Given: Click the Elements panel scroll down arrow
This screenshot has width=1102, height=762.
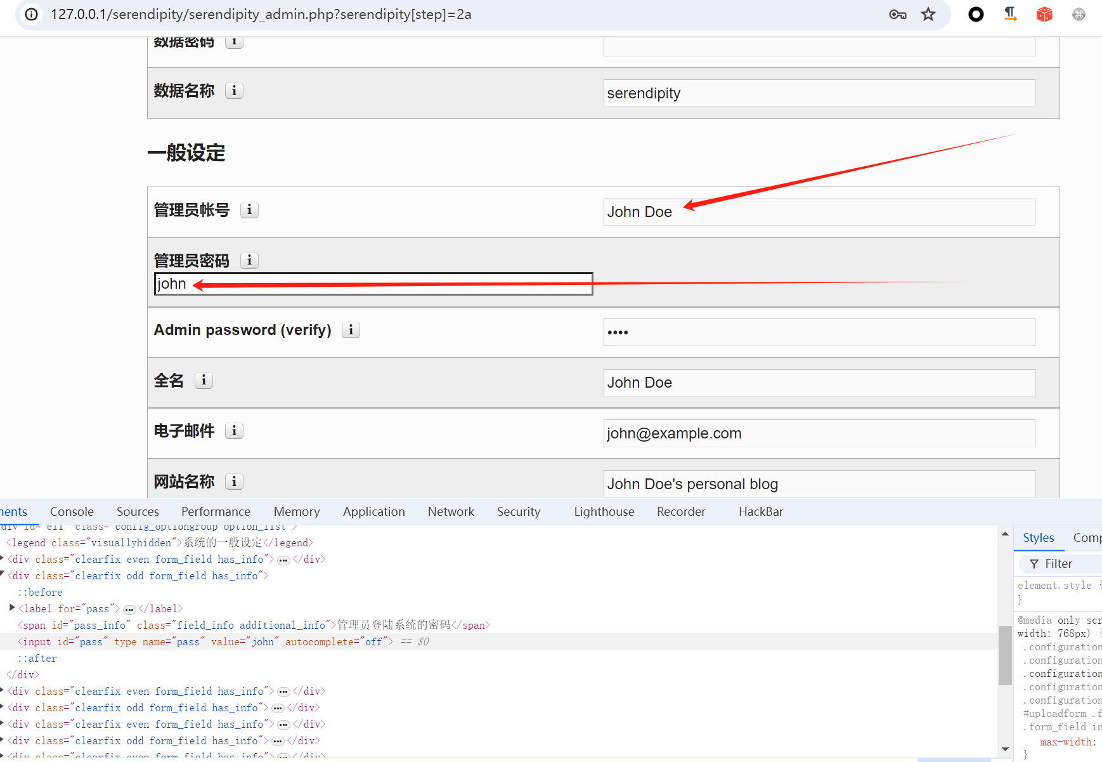Looking at the screenshot, I should click(x=1005, y=749).
